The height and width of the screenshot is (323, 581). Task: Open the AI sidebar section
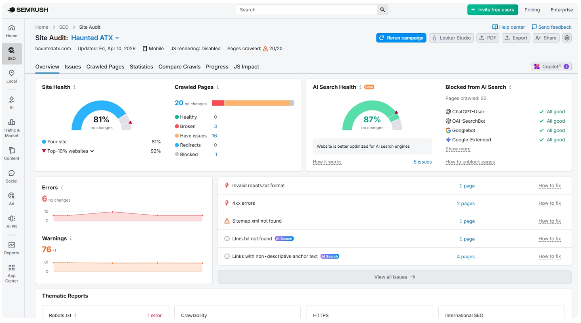pyautogui.click(x=12, y=103)
